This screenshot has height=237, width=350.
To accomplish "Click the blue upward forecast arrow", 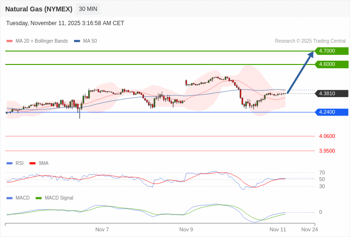I will coord(300,72).
